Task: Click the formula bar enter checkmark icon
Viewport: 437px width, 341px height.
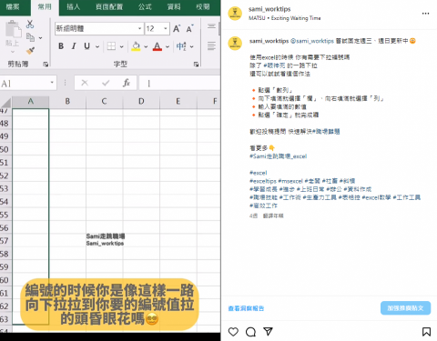Action: coord(106,83)
